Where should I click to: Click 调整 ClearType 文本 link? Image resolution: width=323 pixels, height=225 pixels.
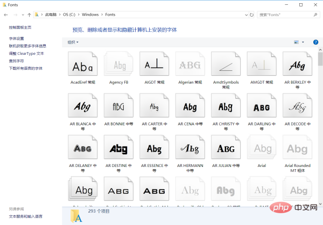coord(26,54)
